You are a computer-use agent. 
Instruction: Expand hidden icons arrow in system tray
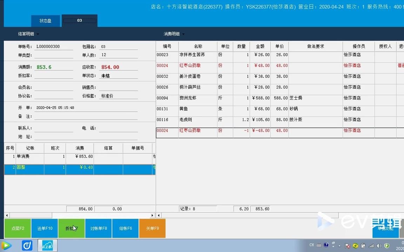click(339, 245)
